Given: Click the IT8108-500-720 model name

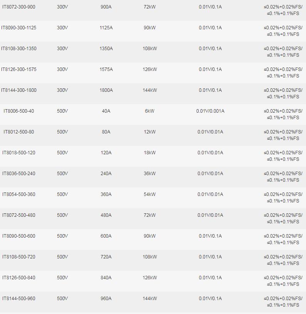Looking at the screenshot, I should [18, 257].
